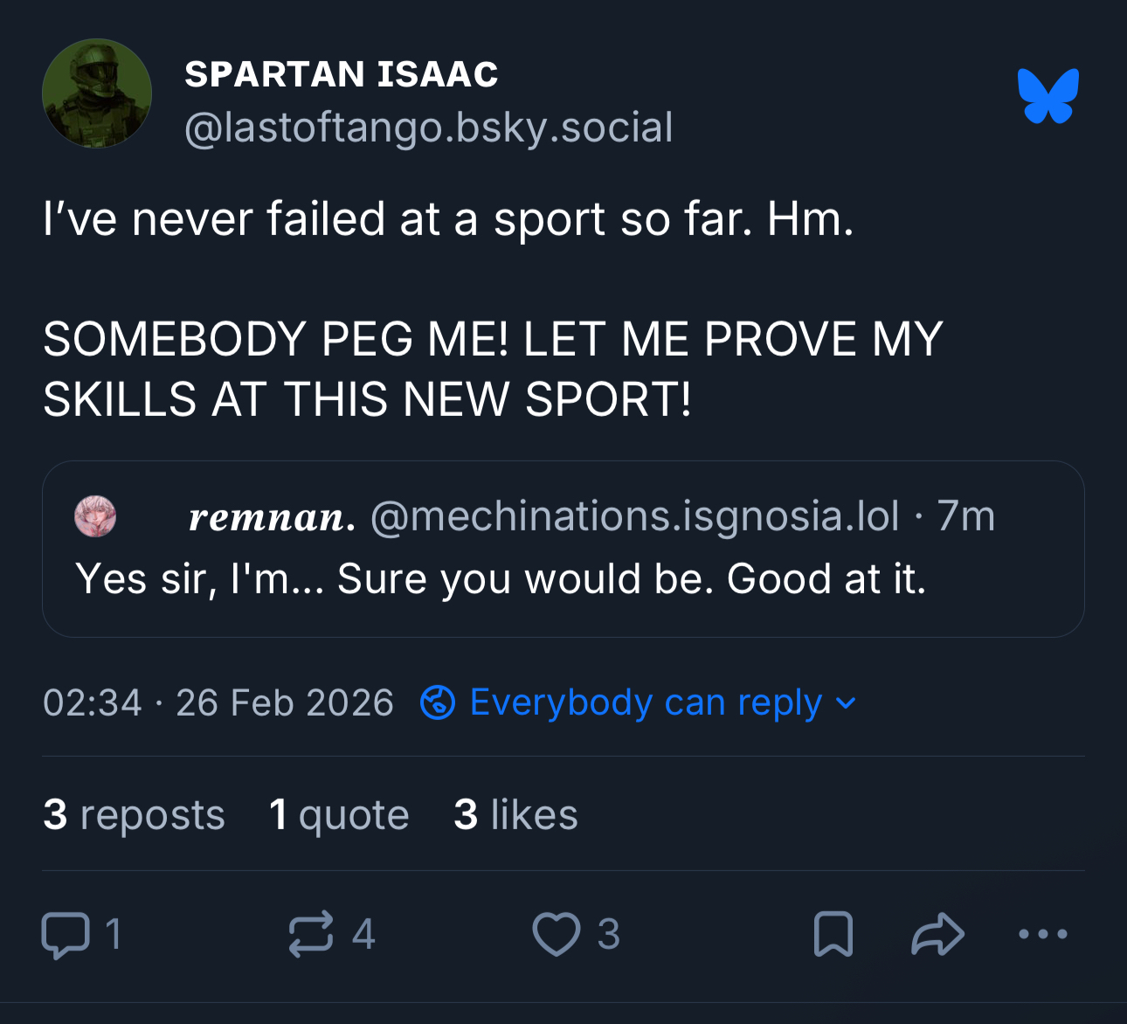The width and height of the screenshot is (1127, 1024).
Task: Open the SPARTAN ISAAC display name
Action: point(341,74)
